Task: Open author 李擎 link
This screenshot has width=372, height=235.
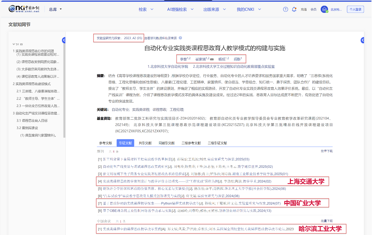Action: 183,59
